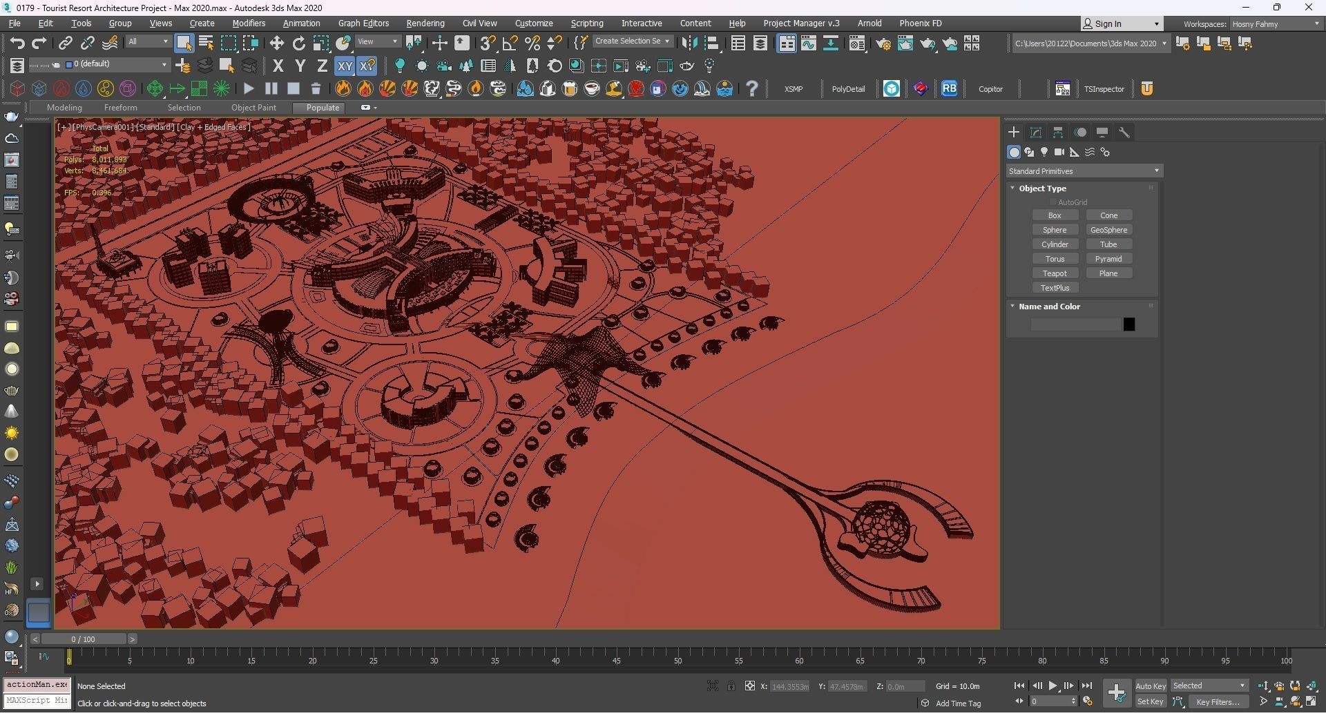Open the Workspaces dropdown list

pyautogui.click(x=1276, y=24)
